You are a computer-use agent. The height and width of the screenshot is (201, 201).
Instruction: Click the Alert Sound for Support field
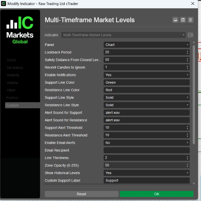[146, 113]
